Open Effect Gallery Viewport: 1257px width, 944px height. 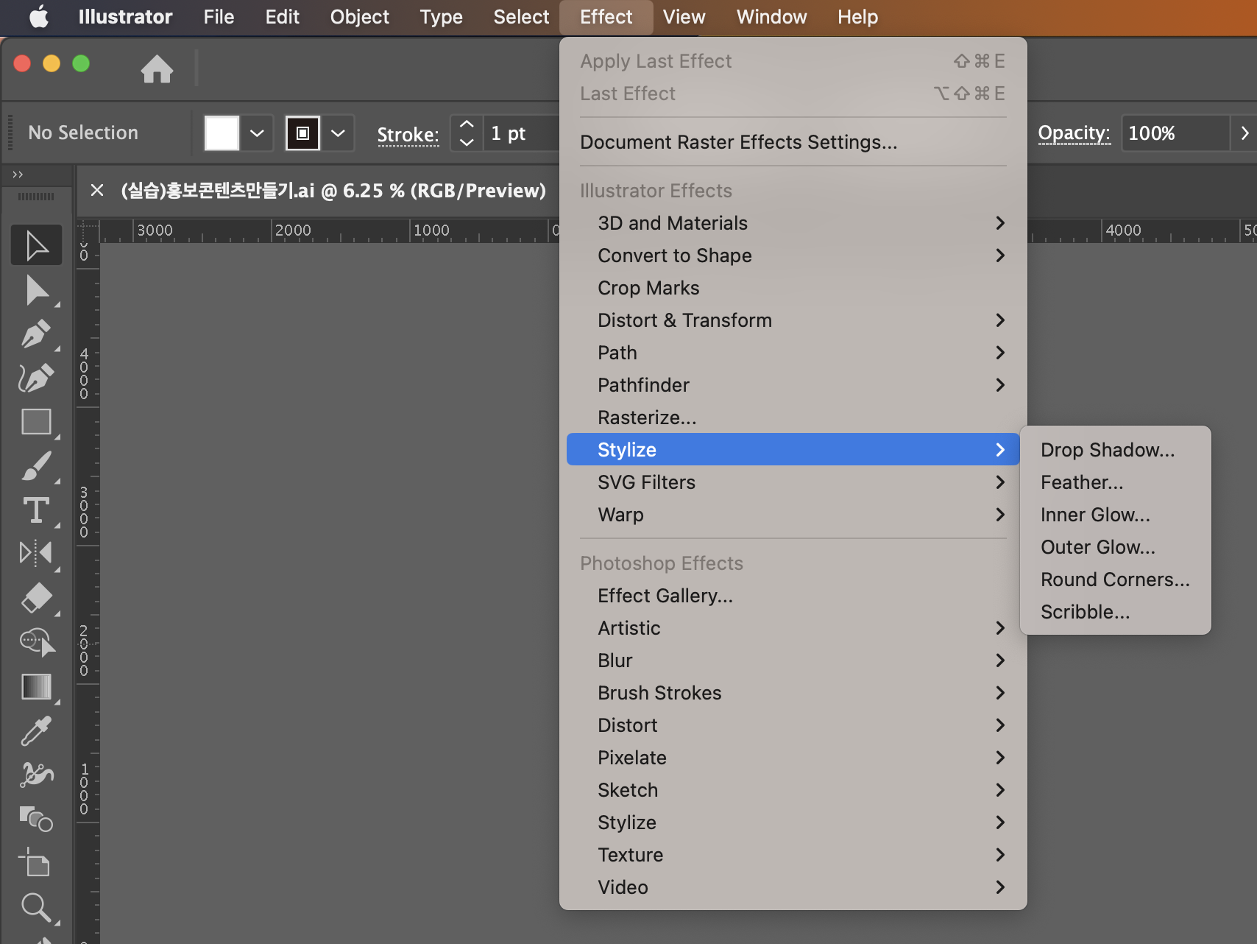(793, 596)
